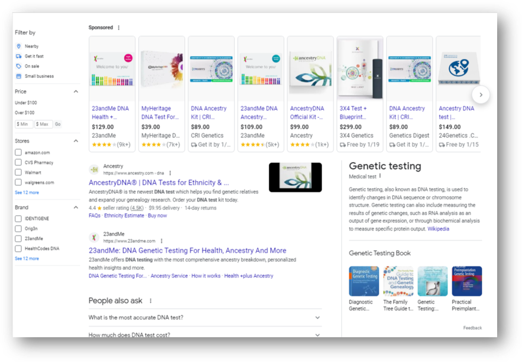This screenshot has width=522, height=362.
Task: Tick the 23andMe brand checkbox
Action: [18, 238]
